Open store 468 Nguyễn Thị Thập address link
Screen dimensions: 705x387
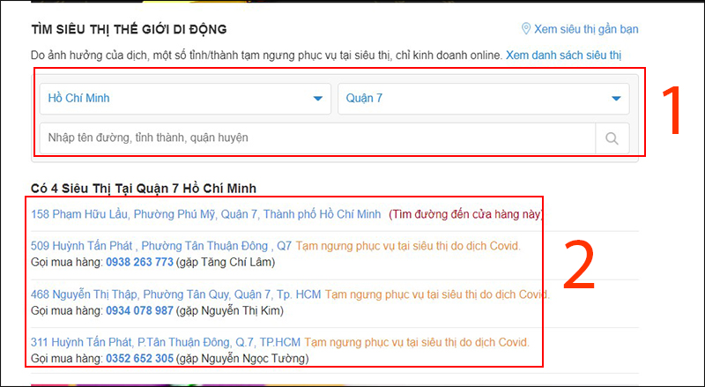tap(175, 294)
